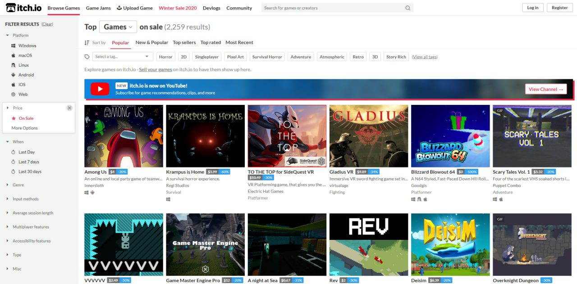Open the Game Jams tab
The width and height of the screenshot is (577, 284).
click(x=98, y=8)
